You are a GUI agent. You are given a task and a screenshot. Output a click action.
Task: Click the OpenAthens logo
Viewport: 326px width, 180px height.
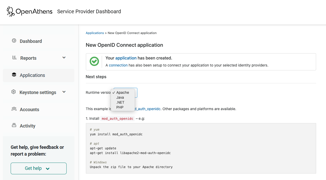[x=29, y=11]
